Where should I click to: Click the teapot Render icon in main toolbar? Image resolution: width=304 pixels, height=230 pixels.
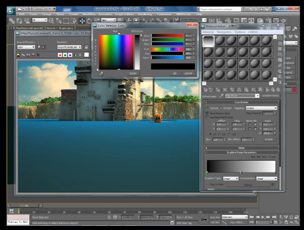(x=283, y=21)
